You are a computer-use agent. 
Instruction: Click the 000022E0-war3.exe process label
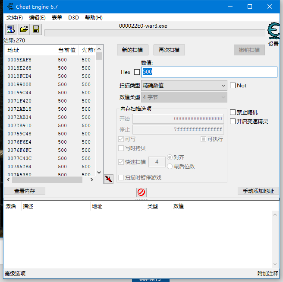point(143,26)
